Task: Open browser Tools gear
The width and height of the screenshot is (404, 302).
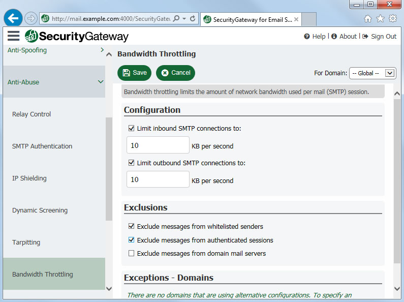Action: pos(393,18)
